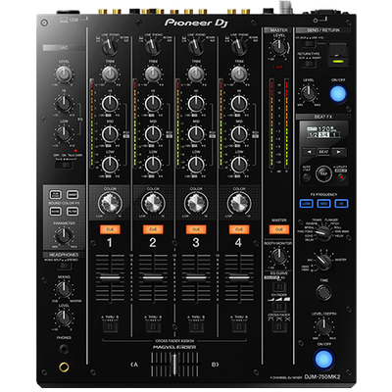Click the BOOTH MONITOR knob
Viewport: 392px width, 392px height.
(x=279, y=256)
